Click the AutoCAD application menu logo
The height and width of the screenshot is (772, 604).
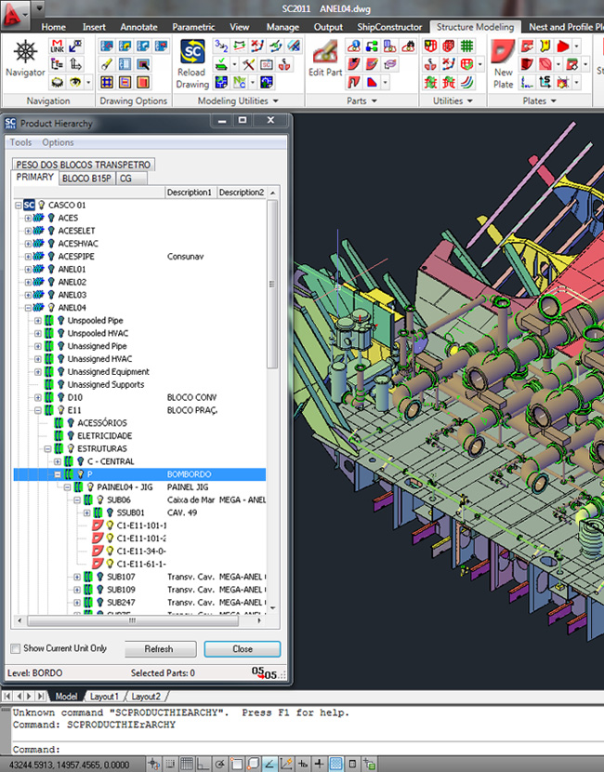click(13, 15)
